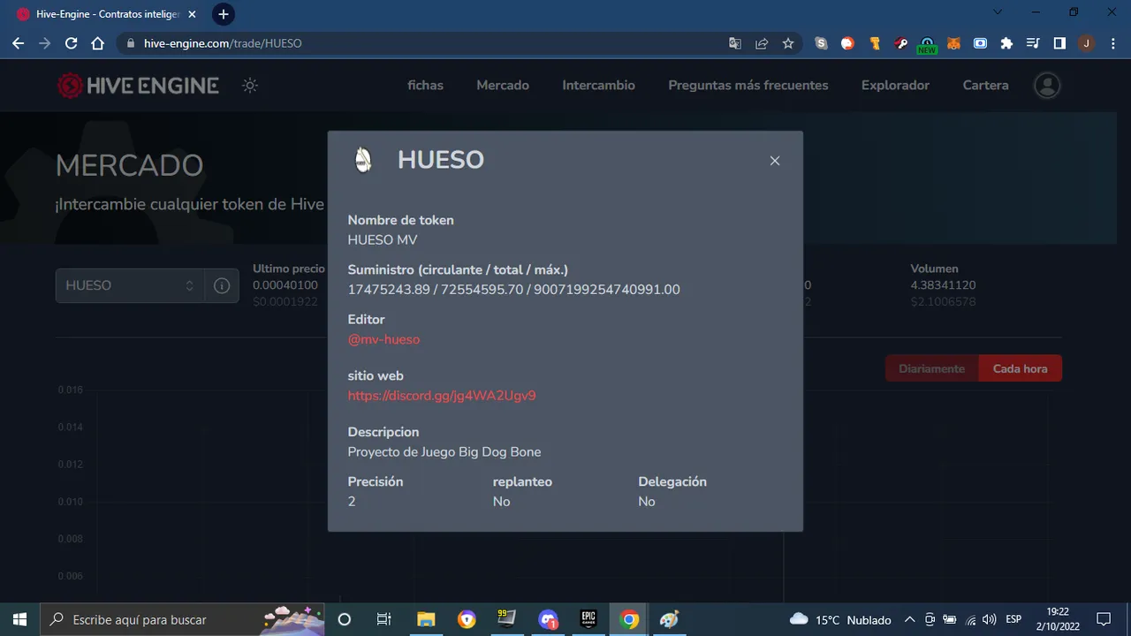Open the volume control tray icon
The width and height of the screenshot is (1131, 636).
[989, 619]
